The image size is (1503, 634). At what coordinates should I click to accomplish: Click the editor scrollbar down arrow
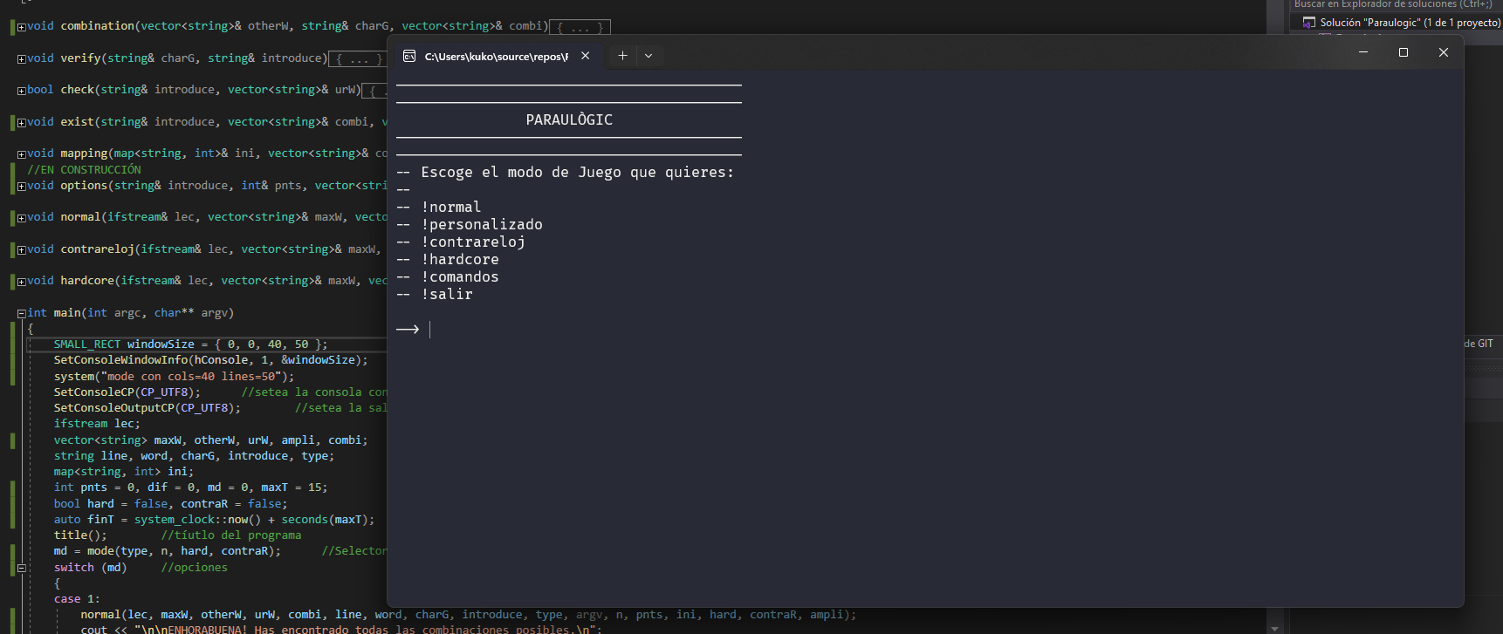coord(1275,628)
